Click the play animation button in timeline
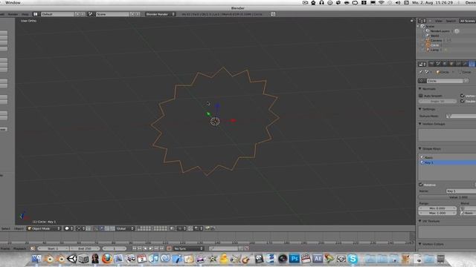 (150, 248)
